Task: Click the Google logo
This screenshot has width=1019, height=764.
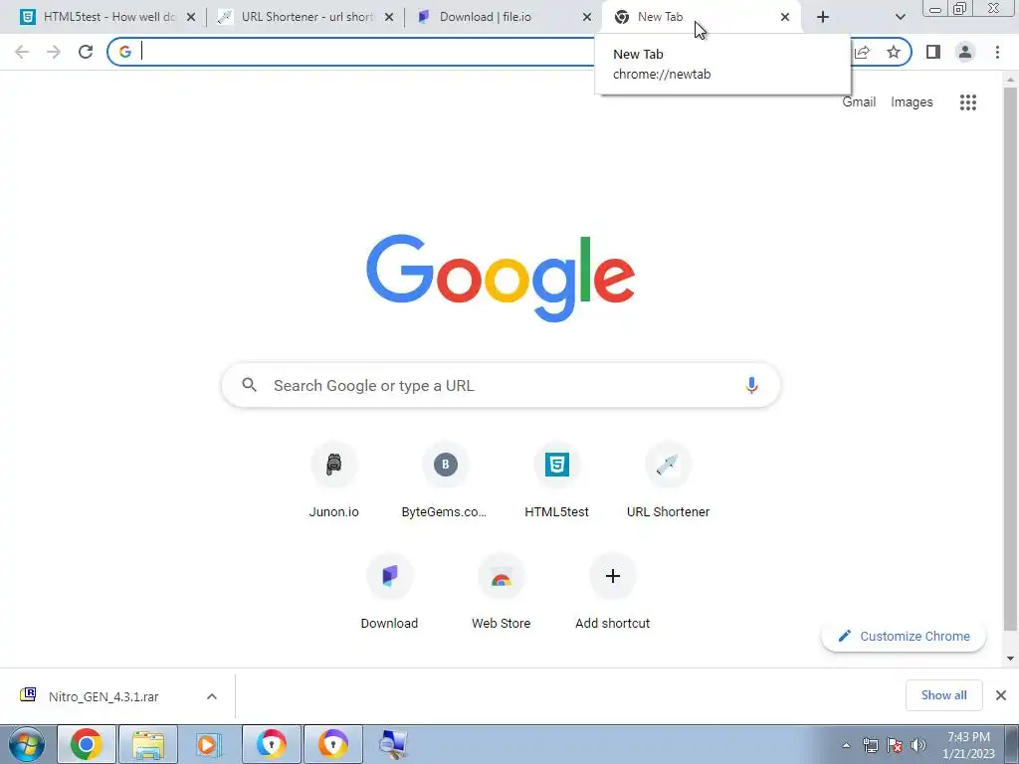Action: pyautogui.click(x=501, y=279)
